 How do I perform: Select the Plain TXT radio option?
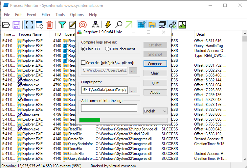tap(91, 49)
